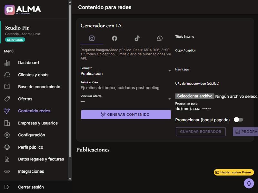Select the Instagram tab
Viewport: 258px width, 193px height.
[x=92, y=38]
